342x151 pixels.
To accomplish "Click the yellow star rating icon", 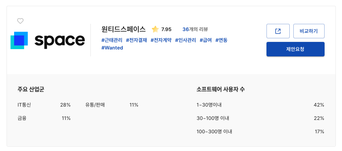I will click(155, 29).
